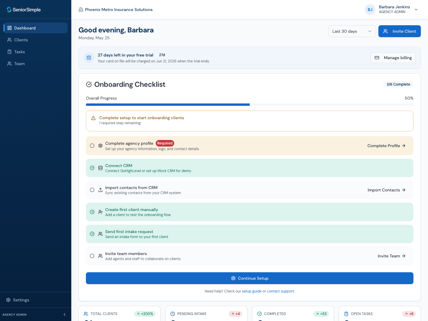
Task: Click the add-user icon beside Create first client
Action: click(x=100, y=212)
